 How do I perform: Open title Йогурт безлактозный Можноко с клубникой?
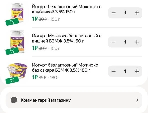[x=66, y=9]
